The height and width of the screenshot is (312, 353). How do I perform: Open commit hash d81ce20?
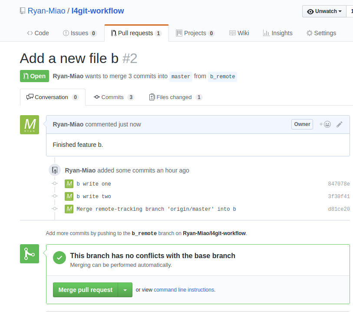click(339, 209)
